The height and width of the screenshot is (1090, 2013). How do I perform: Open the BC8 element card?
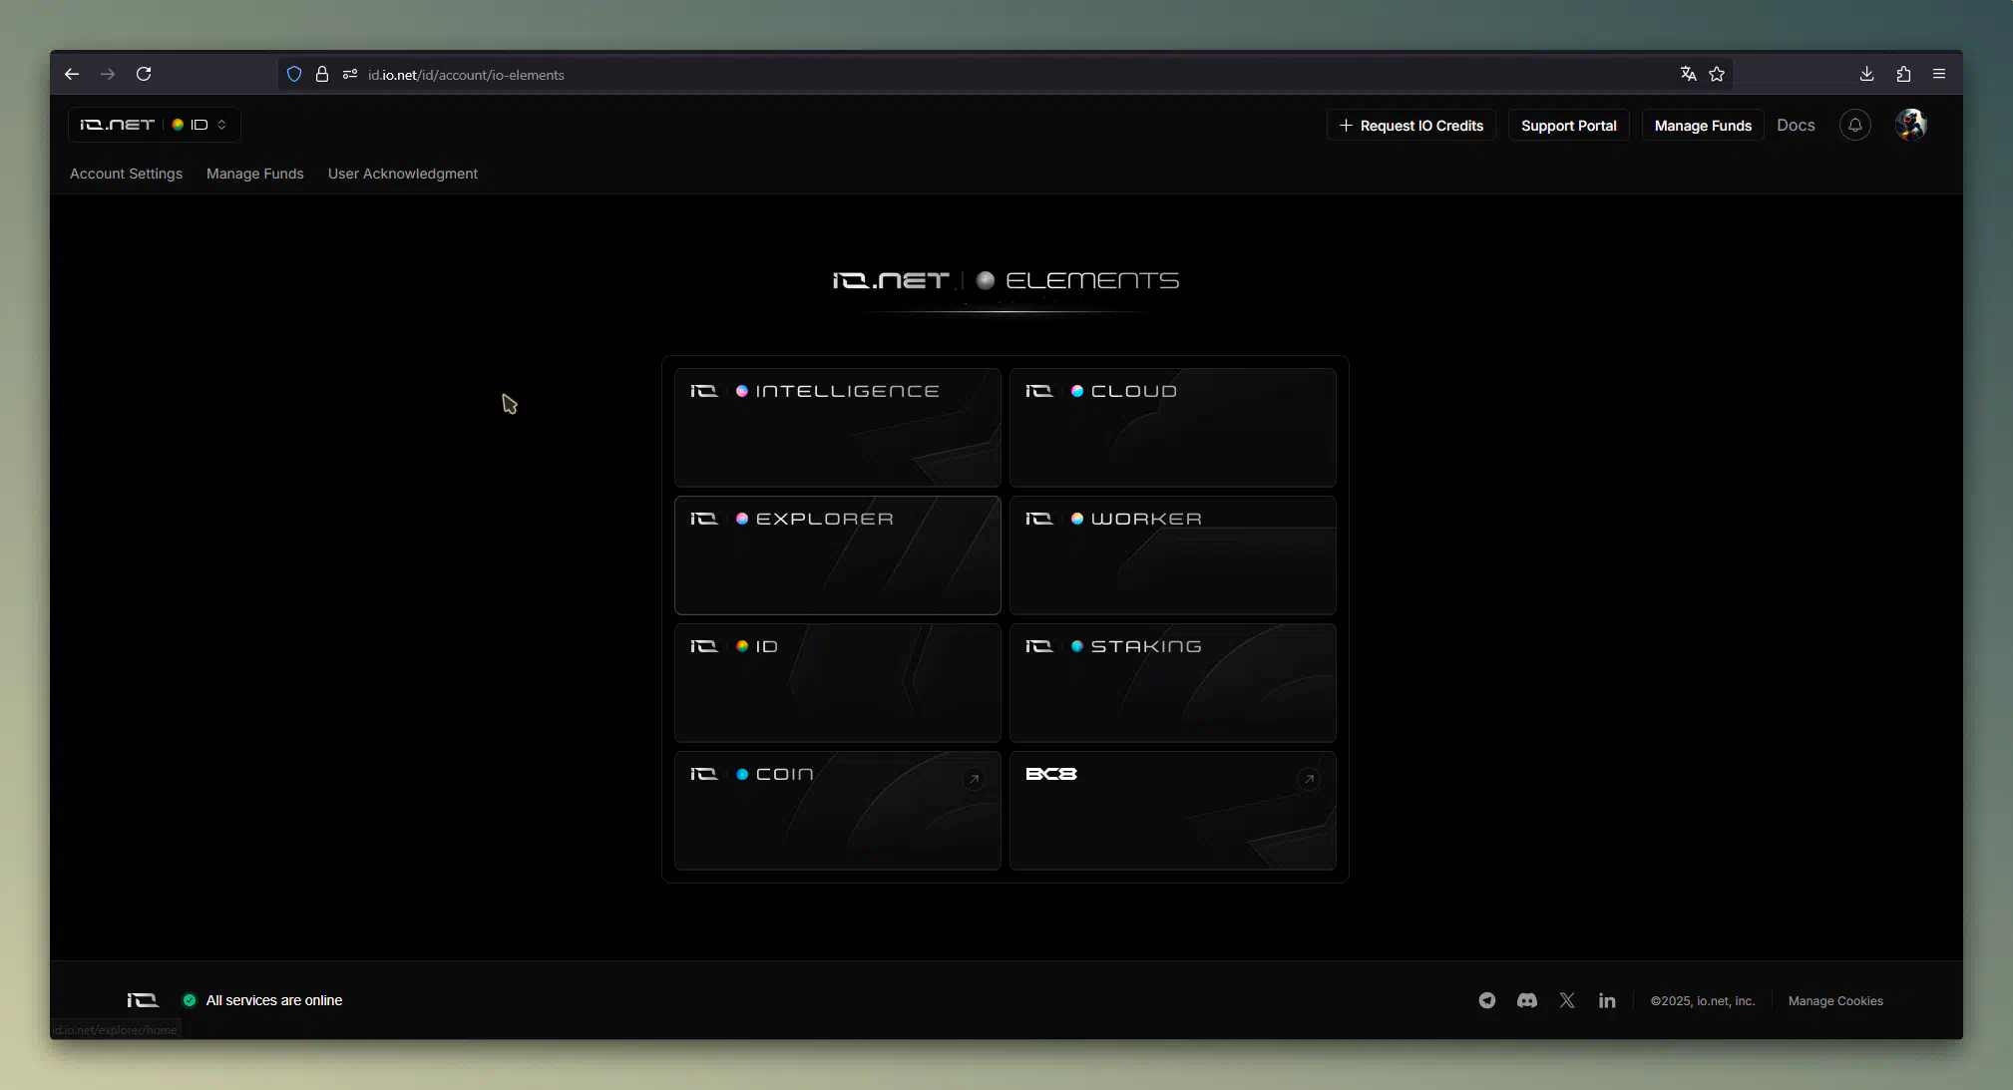[x=1173, y=811]
